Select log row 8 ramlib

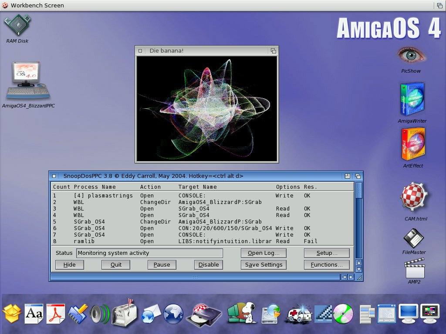202,241
